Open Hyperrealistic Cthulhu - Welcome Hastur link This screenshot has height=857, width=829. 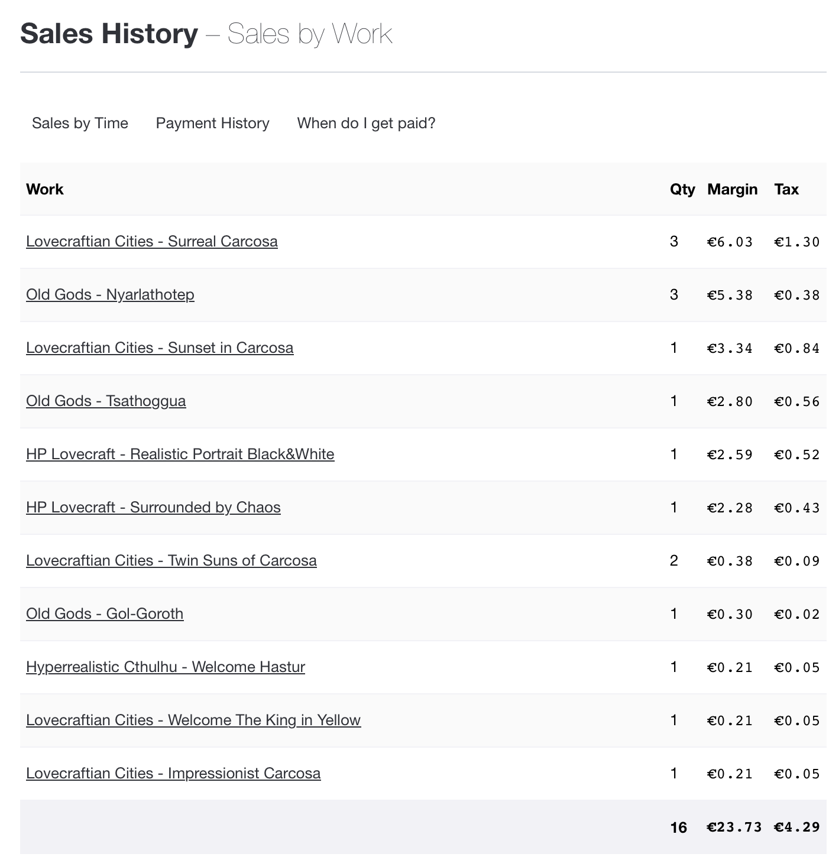(166, 667)
